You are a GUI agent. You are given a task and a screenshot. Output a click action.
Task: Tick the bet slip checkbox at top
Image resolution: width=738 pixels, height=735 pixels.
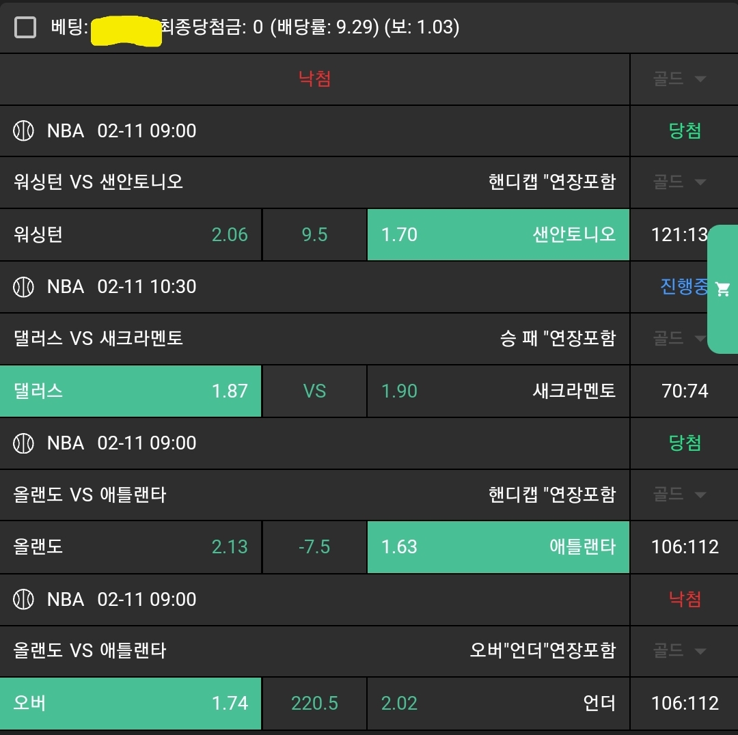pos(25,27)
